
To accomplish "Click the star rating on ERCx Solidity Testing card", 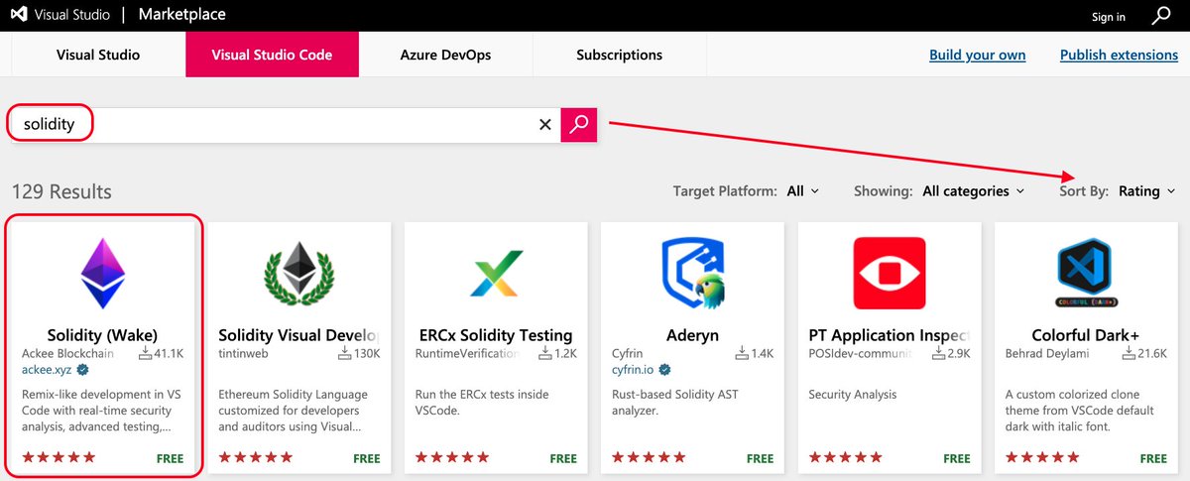I will (x=452, y=457).
